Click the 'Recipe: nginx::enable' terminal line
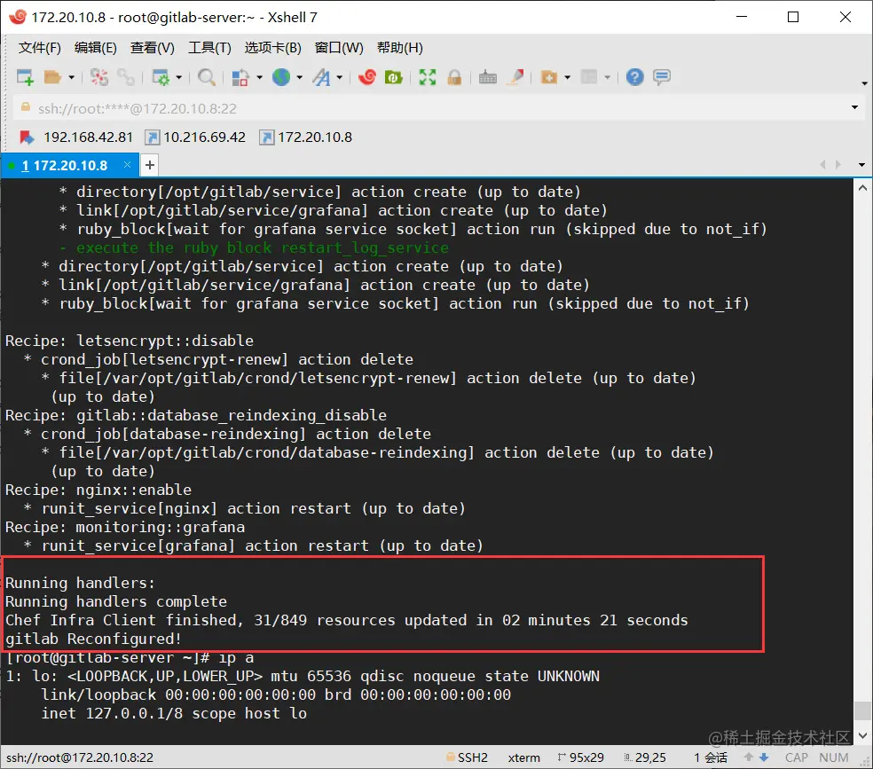Screen dimensions: 873x769 (98, 490)
